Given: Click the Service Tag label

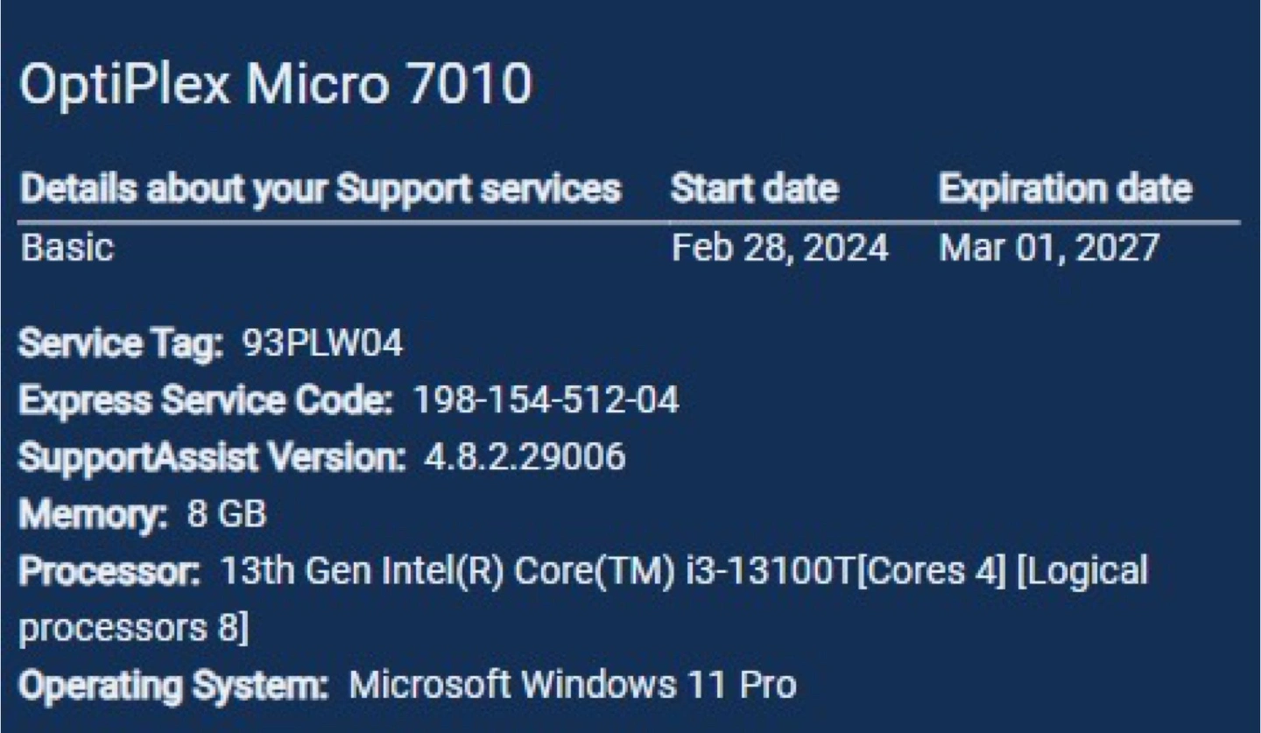Looking at the screenshot, I should (122, 345).
